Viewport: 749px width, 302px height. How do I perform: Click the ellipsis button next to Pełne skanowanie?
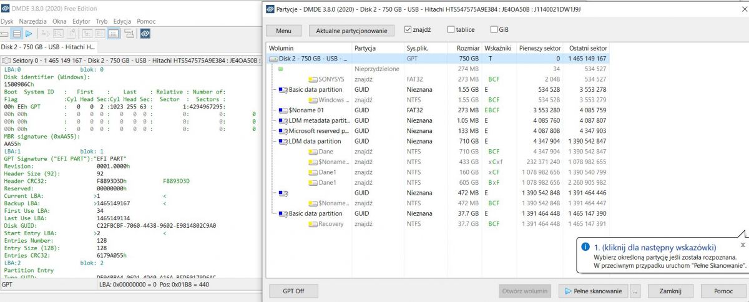(635, 291)
